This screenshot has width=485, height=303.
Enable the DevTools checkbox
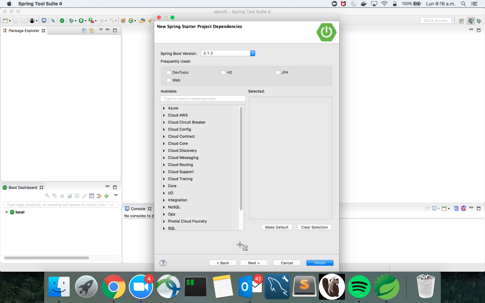click(169, 72)
